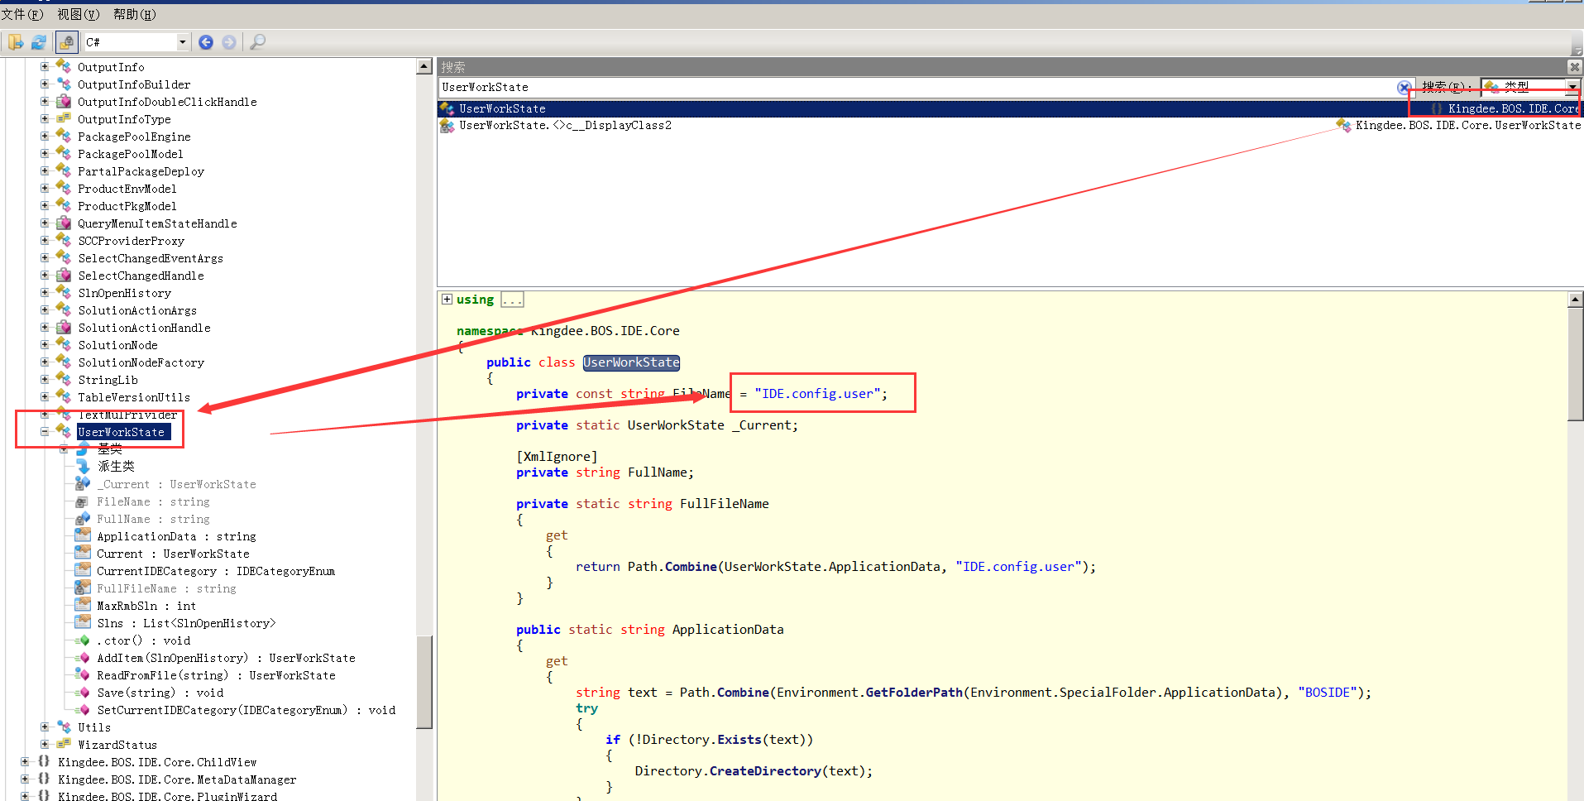Expand the SlnOpenHistory node
This screenshot has width=1584, height=801.
click(45, 292)
